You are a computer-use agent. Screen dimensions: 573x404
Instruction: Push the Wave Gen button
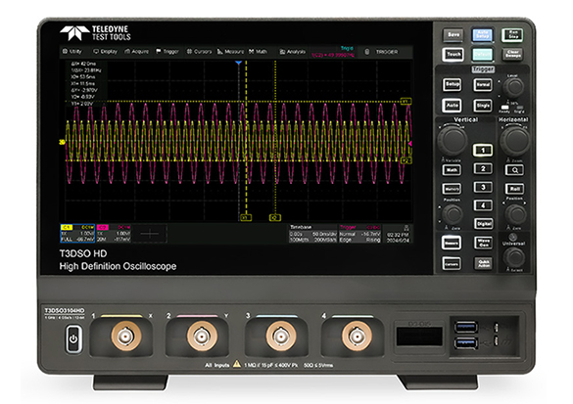(x=484, y=243)
